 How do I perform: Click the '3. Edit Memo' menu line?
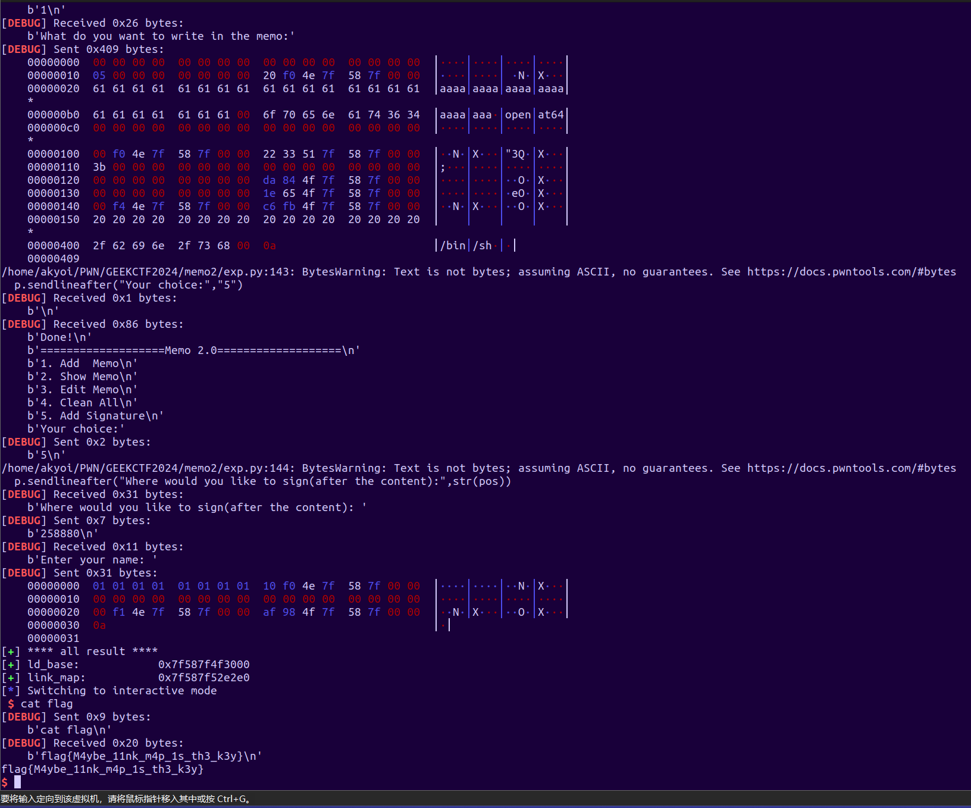tap(83, 389)
